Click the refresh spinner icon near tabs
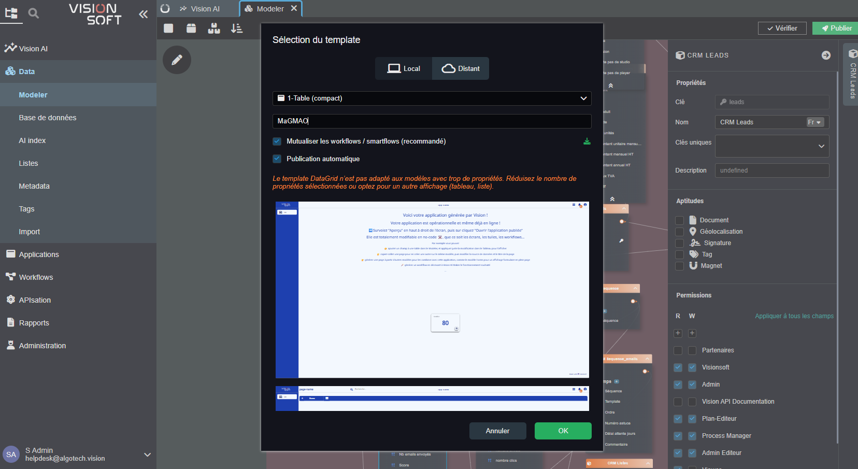 [x=165, y=9]
